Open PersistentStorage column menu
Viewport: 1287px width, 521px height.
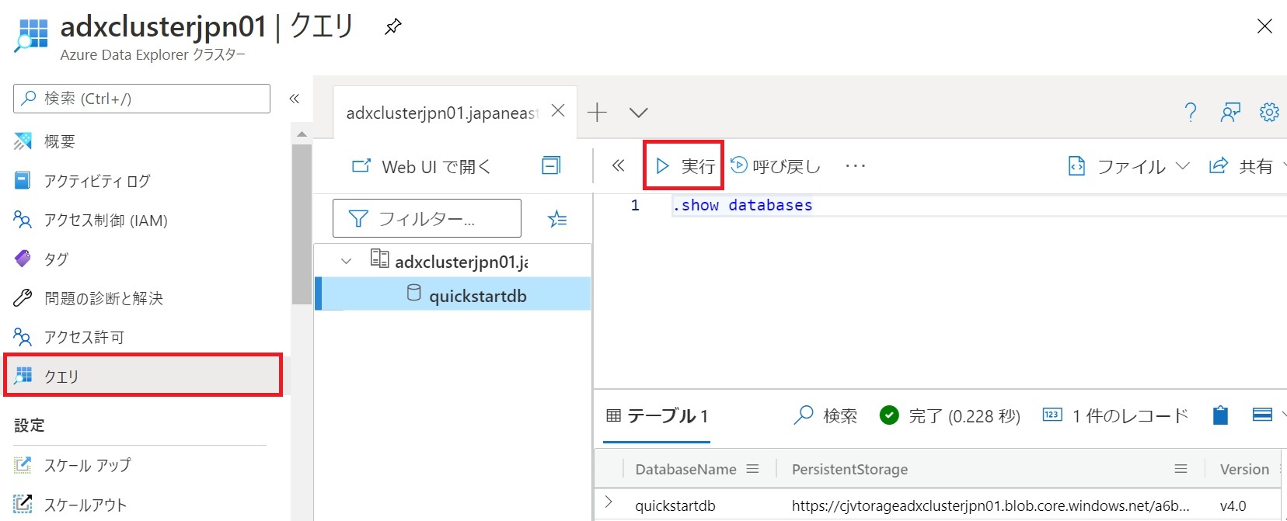[x=1181, y=469]
